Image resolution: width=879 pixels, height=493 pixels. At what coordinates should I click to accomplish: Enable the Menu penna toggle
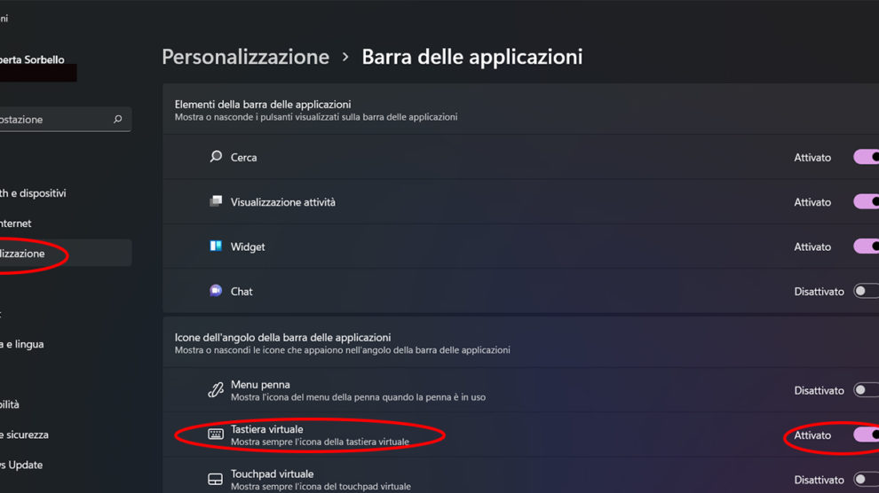[x=866, y=390]
